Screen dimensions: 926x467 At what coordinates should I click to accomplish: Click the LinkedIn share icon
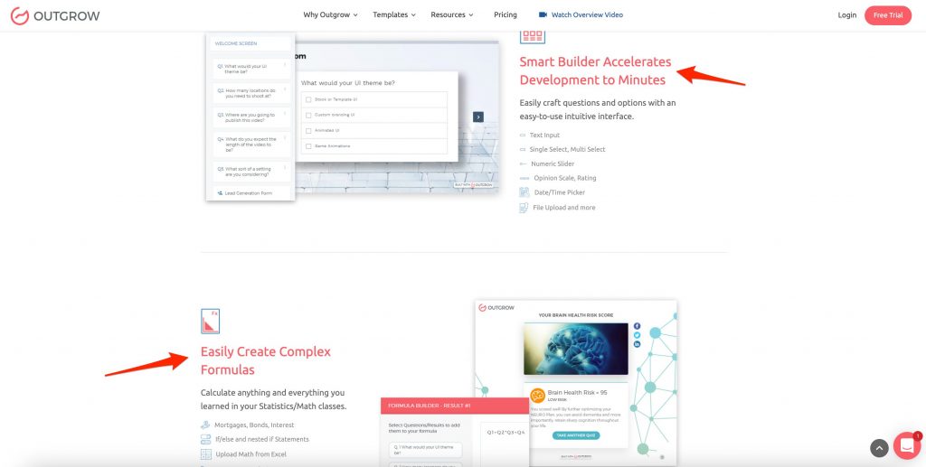click(x=637, y=345)
